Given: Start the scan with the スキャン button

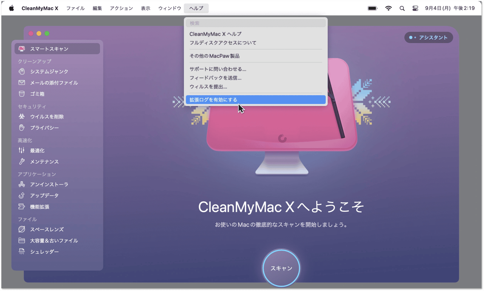Looking at the screenshot, I should pos(281,268).
